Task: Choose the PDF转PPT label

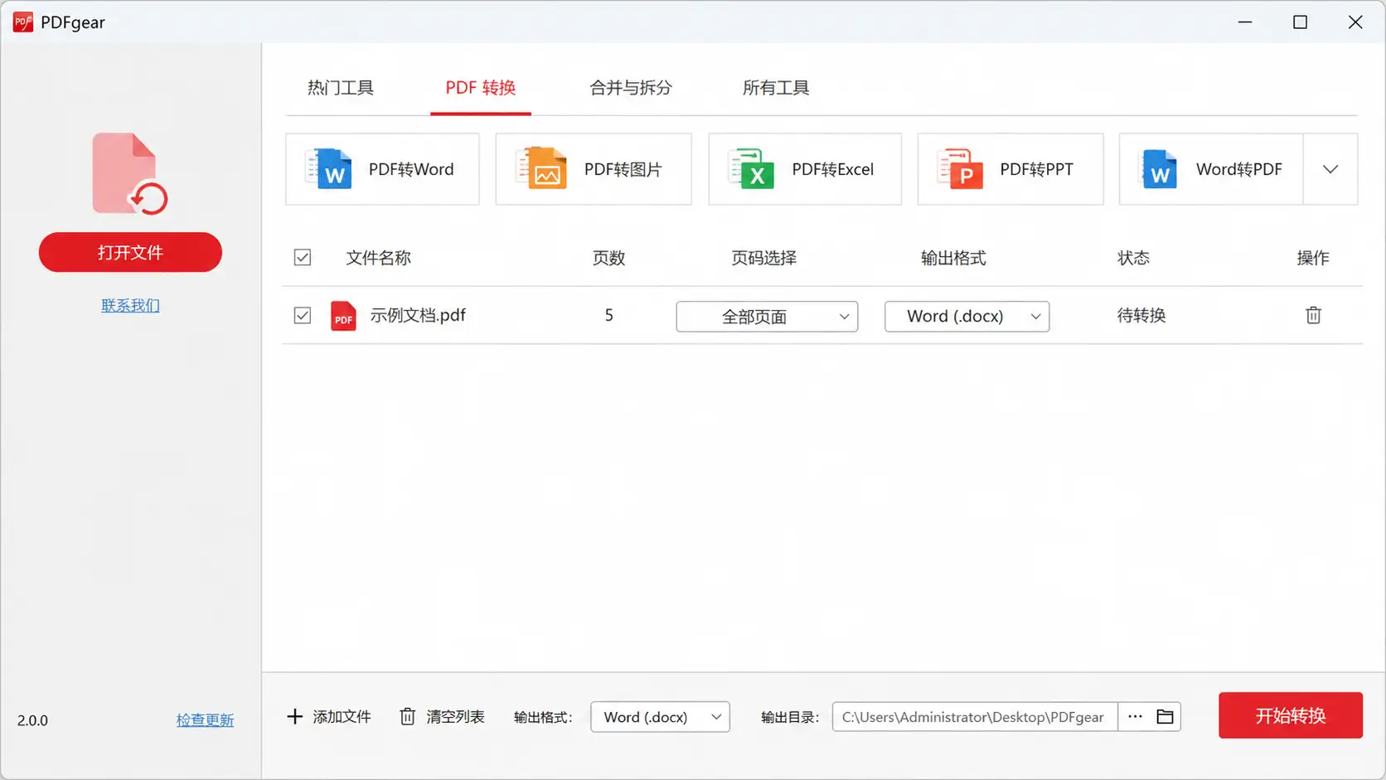Action: click(x=1036, y=169)
